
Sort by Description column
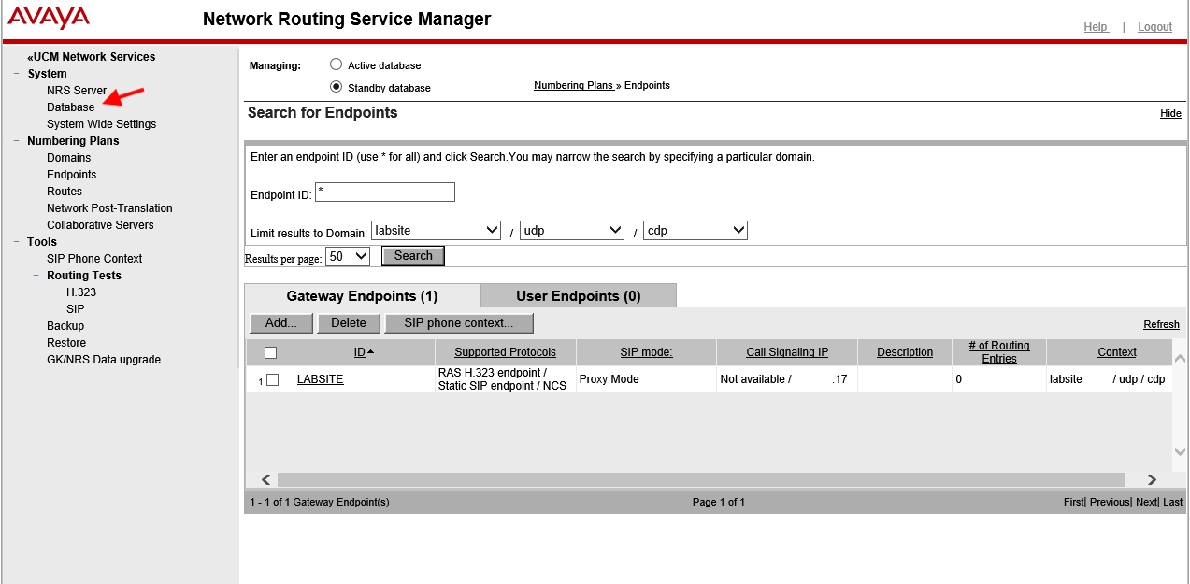[905, 352]
